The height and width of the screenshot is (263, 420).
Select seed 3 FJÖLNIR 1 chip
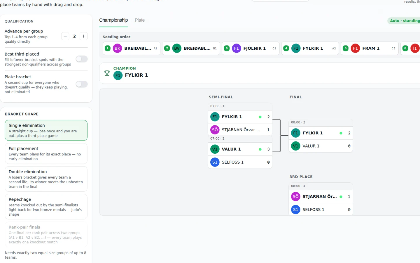tap(251, 48)
